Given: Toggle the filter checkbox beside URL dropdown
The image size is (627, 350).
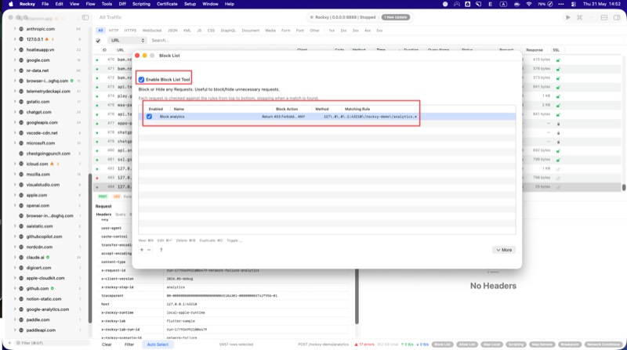Looking at the screenshot, I should click(x=98, y=41).
